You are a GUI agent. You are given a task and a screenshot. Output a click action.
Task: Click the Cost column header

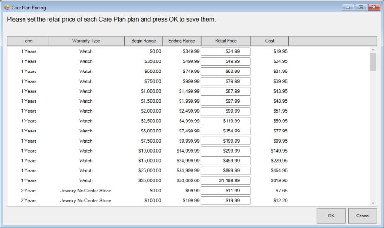point(270,41)
